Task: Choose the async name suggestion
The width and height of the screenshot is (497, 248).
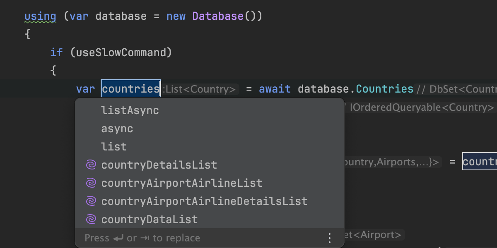Action: pyautogui.click(x=117, y=129)
